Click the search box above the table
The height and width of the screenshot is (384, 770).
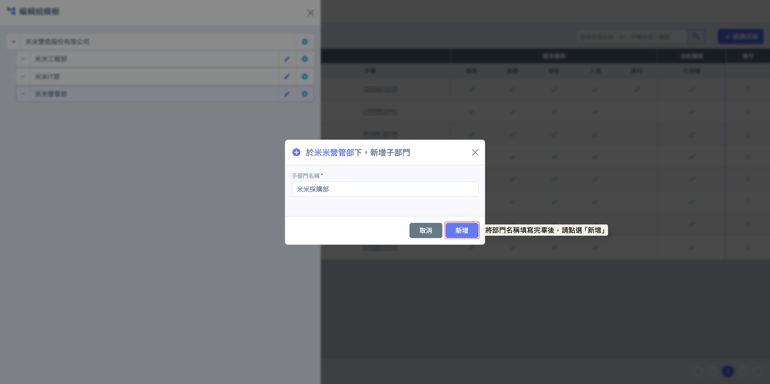tap(632, 36)
